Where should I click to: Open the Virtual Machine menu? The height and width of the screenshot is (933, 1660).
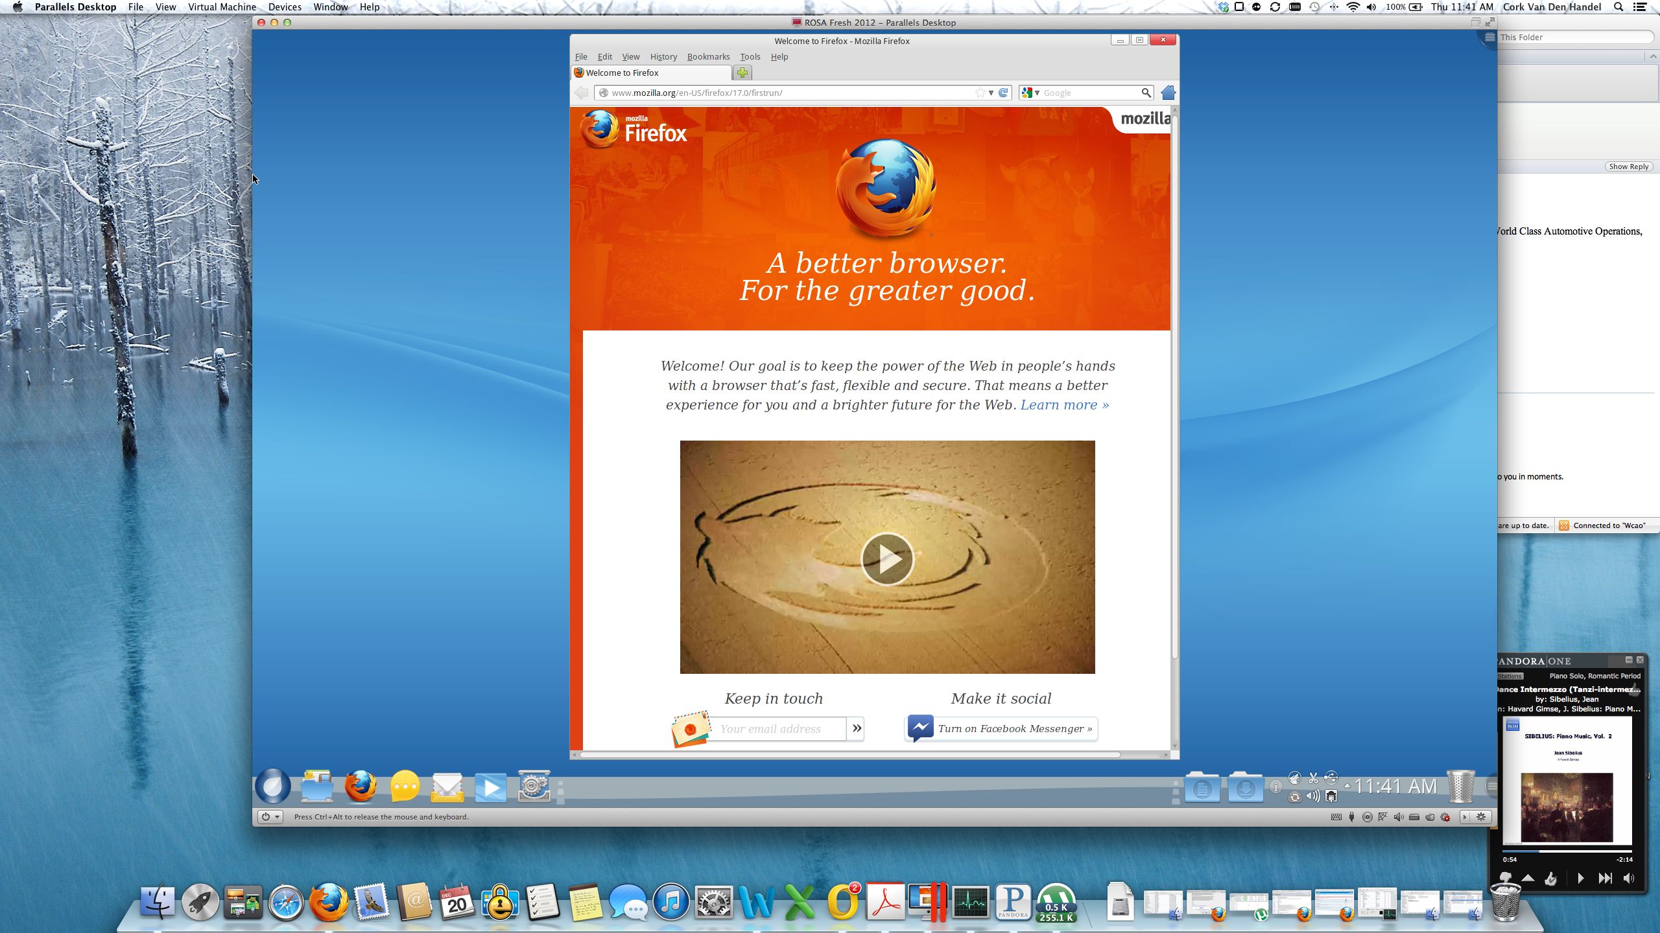[x=222, y=7]
